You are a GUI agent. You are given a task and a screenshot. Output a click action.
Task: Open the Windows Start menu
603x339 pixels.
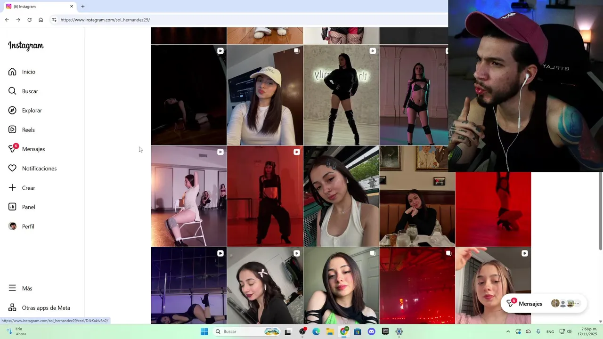204,331
